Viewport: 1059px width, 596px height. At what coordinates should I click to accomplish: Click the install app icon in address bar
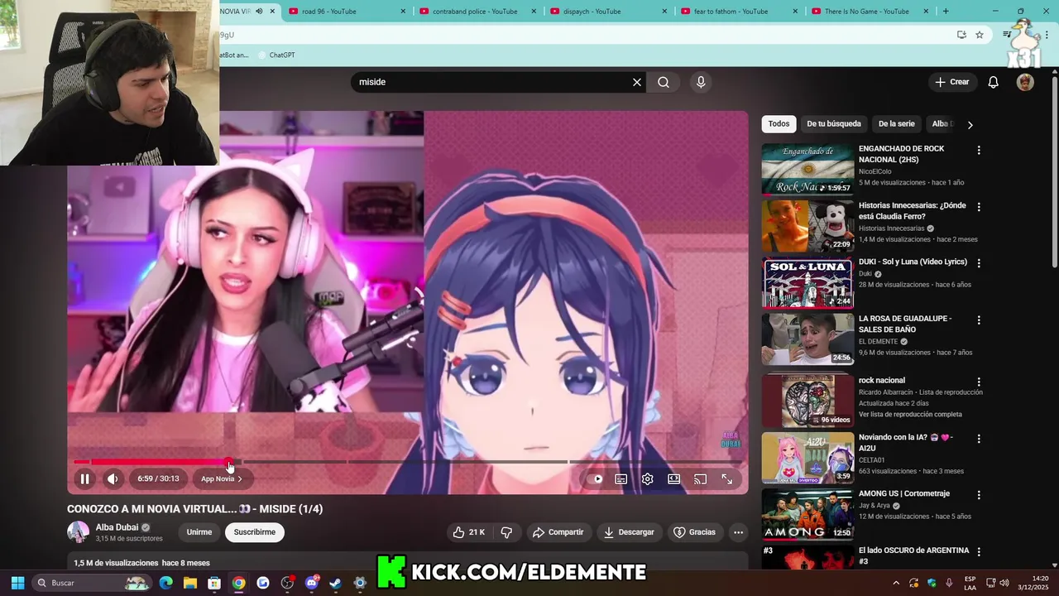pos(961,35)
